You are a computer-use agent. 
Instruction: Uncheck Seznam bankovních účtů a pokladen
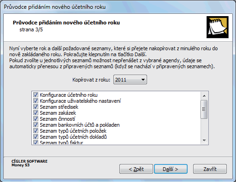35,125
